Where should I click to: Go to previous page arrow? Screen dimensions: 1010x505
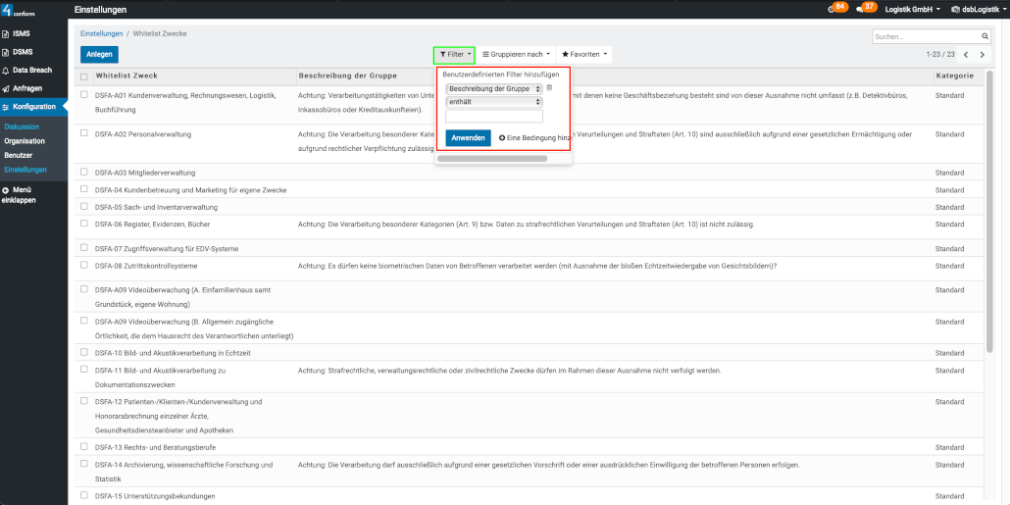click(x=966, y=55)
